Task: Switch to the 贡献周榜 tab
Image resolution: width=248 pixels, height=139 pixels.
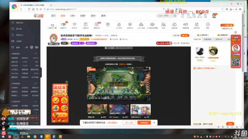Action: (x=207, y=39)
